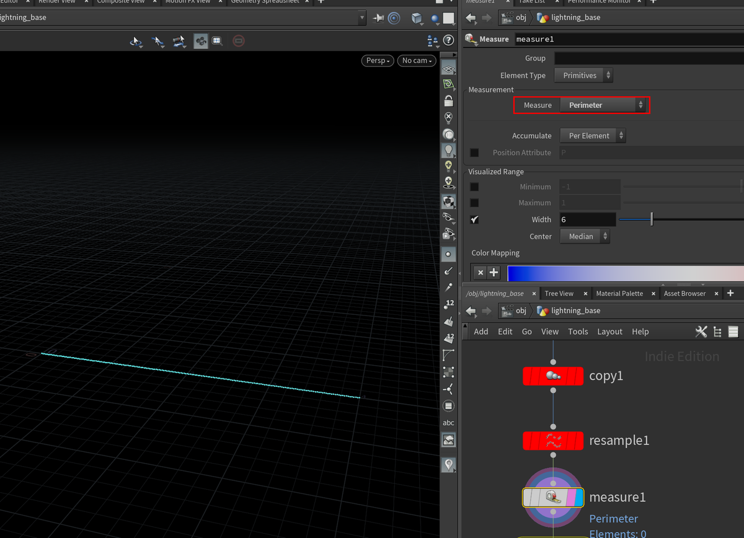744x538 pixels.
Task: Open the Go menu in network editor
Action: tap(527, 332)
